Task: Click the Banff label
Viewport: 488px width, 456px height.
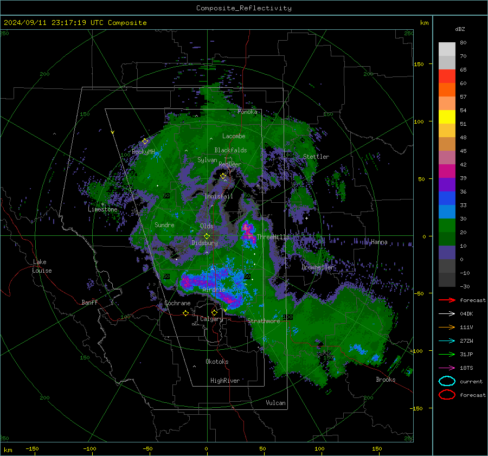Action: pos(89,303)
